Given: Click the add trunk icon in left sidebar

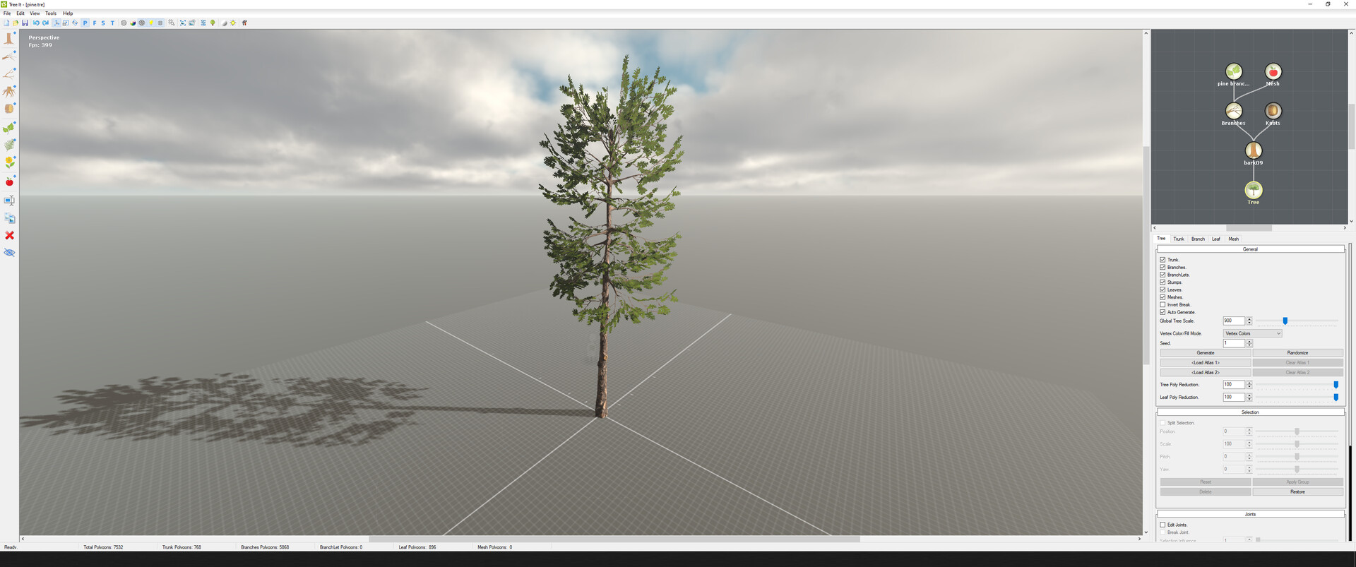Looking at the screenshot, I should pos(9,38).
